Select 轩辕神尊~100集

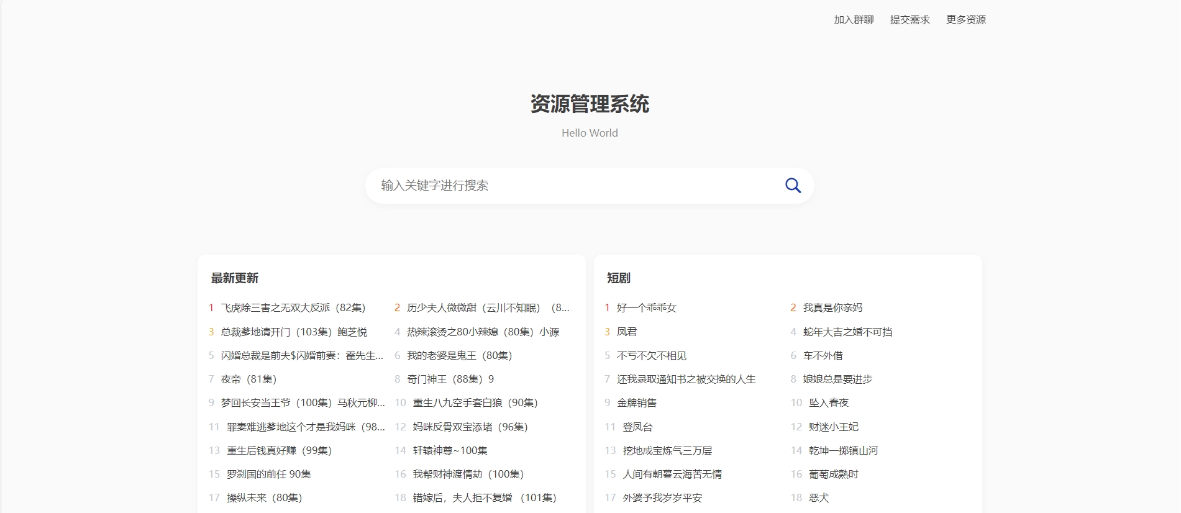click(x=450, y=450)
